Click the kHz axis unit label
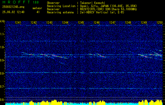Image resolution: width=165 pixels, height=105 pixels. point(2,21)
